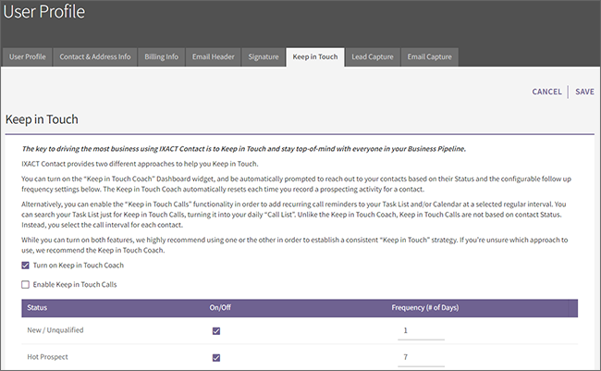Click the User Profile page title
This screenshot has height=371, width=601.
pyautogui.click(x=44, y=11)
